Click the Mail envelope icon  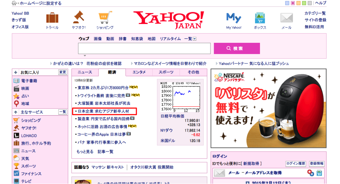[x=286, y=18]
